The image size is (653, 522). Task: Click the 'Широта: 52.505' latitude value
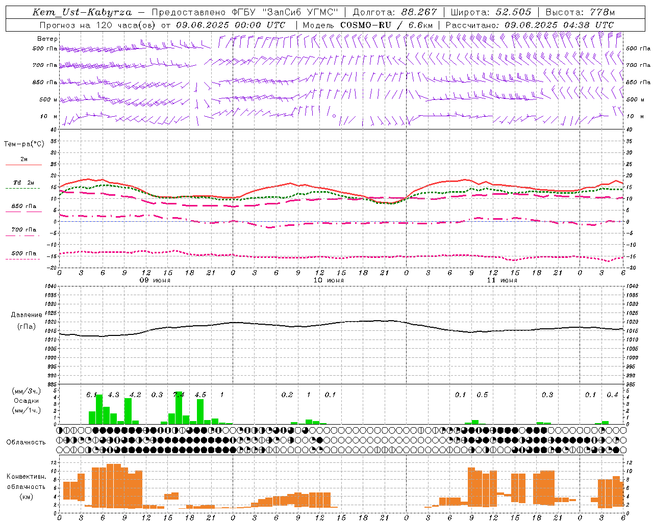491,12
